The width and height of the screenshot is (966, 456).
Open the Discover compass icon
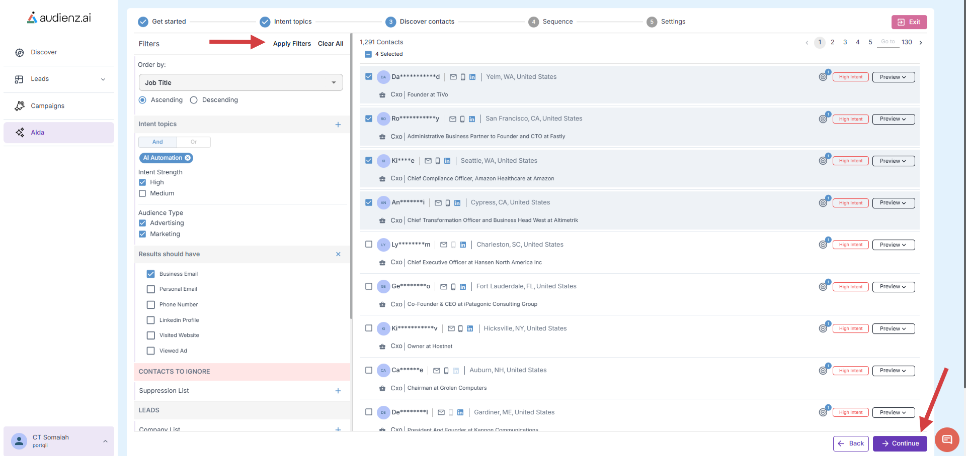tap(20, 53)
